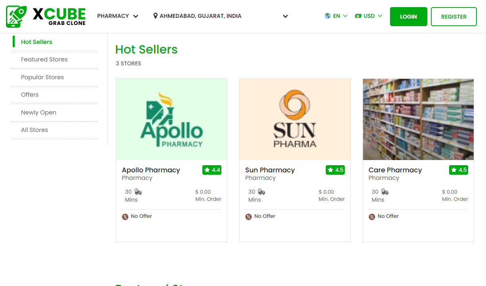Screen dimensions: 486x286
Task: Click the location pin icon near Ahmedabad
Action: click(155, 16)
